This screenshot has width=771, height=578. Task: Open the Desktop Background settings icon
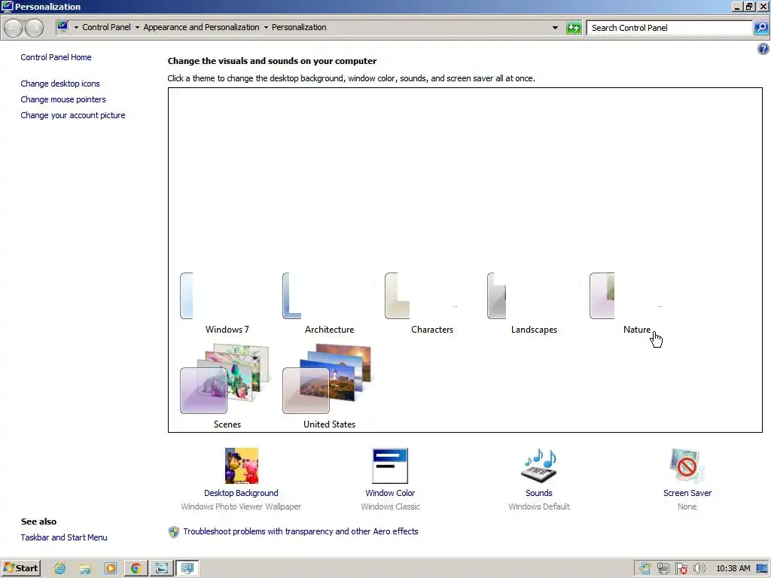[x=242, y=465]
